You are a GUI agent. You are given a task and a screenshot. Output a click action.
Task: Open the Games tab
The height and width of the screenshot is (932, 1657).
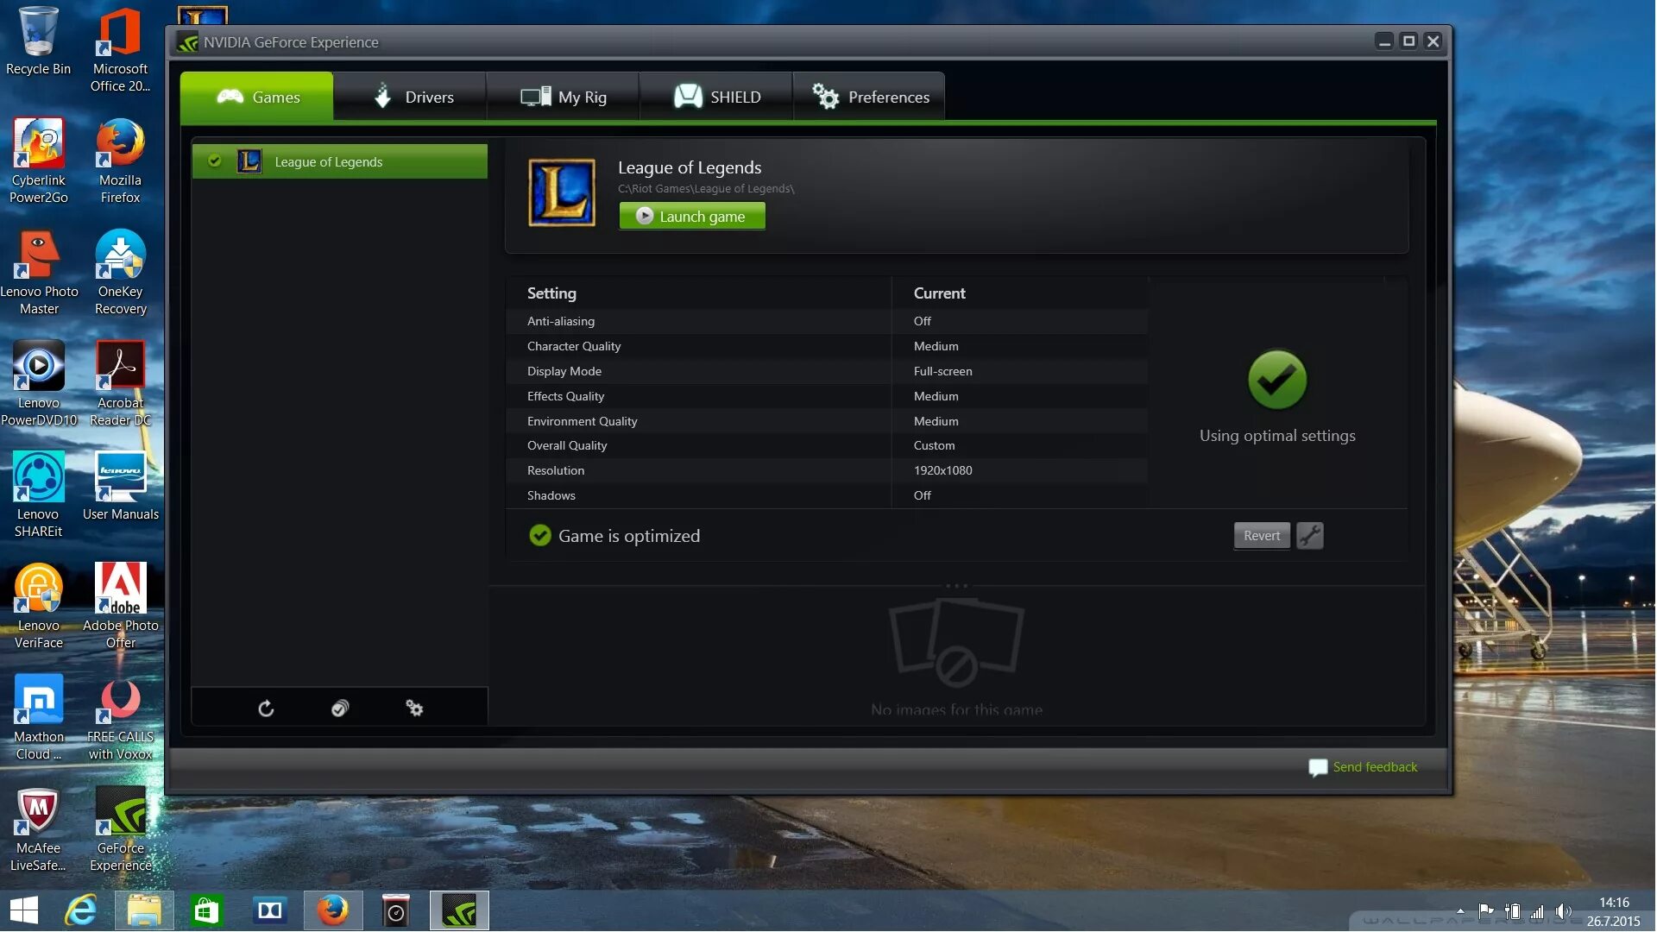click(257, 97)
